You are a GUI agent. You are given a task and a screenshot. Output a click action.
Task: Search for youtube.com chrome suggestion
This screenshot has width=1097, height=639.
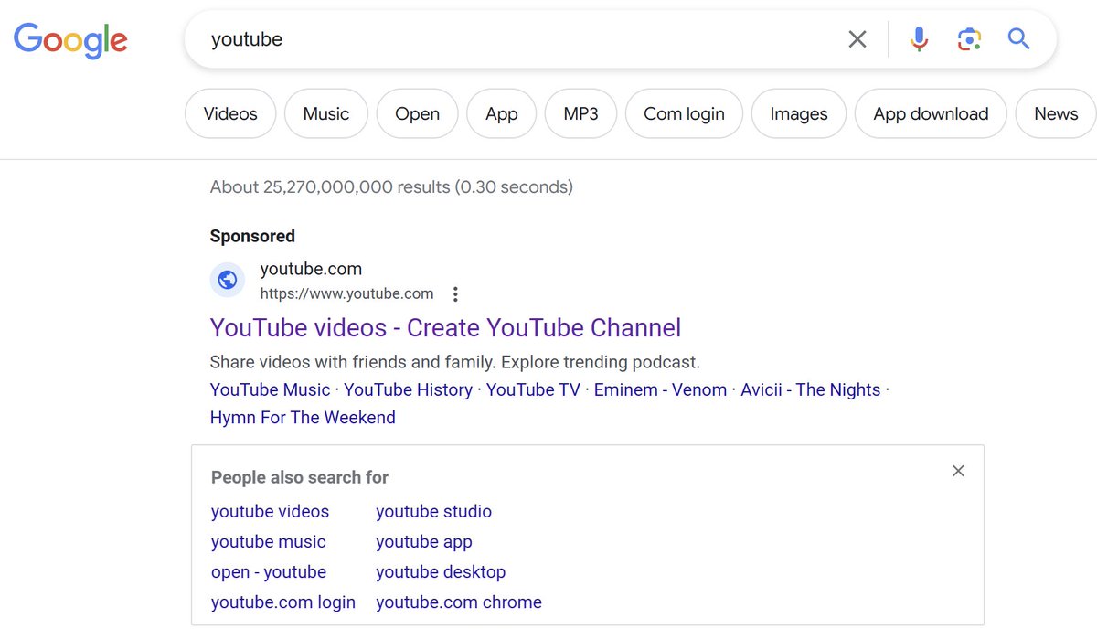tap(459, 602)
